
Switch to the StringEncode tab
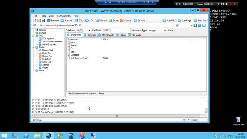pos(106,35)
